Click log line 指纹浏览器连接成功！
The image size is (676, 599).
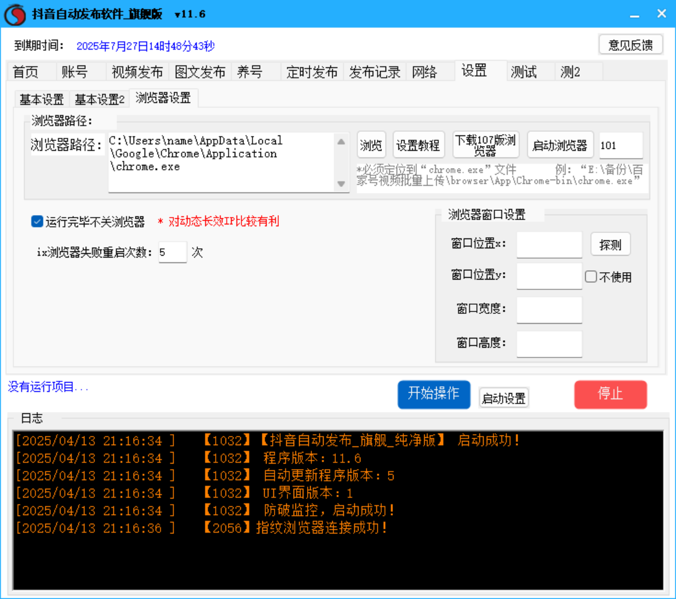click(202, 528)
